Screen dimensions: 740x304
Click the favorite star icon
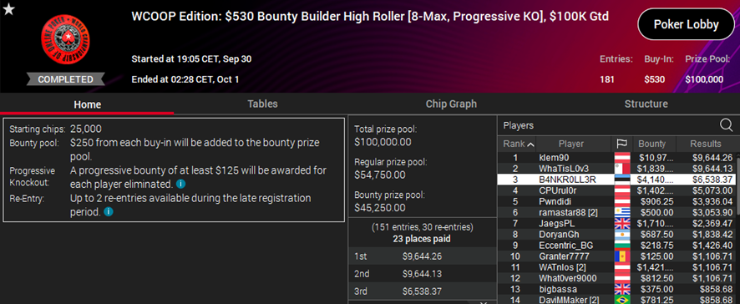pos(8,8)
